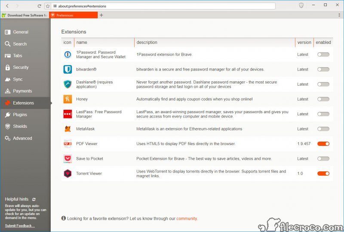Screen dimensions: 344x232
Task: Turn on Save to Pocket toggle
Action: coord(323,159)
